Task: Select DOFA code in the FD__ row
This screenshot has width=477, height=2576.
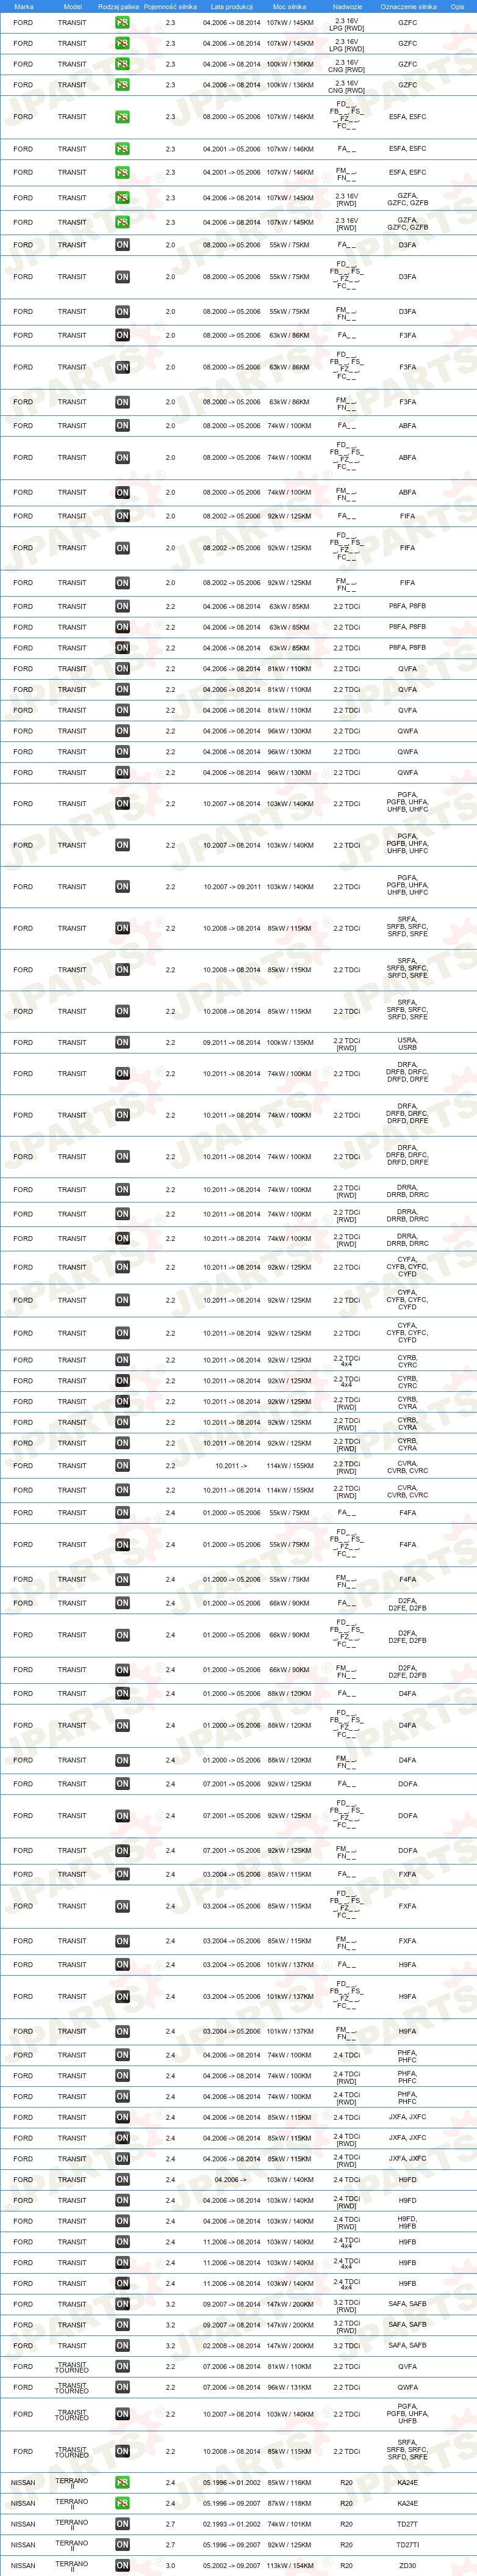Action: [407, 1816]
